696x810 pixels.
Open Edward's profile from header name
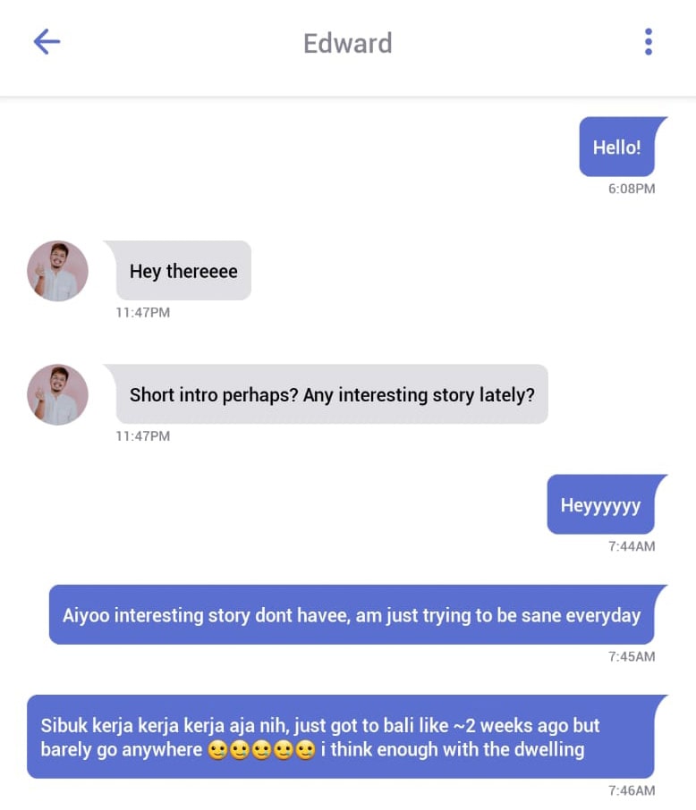click(347, 43)
